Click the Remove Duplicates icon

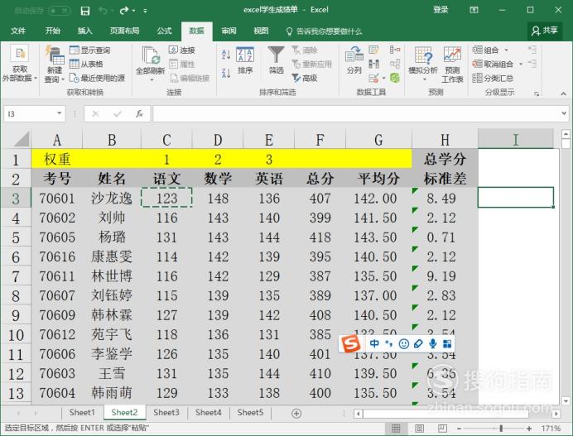[373, 64]
